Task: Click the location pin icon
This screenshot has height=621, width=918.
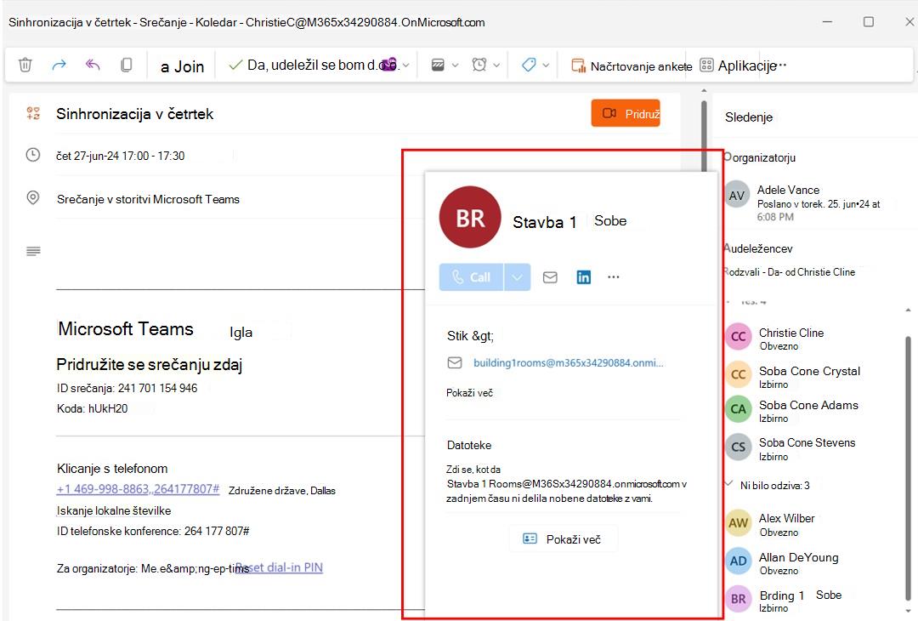Action: (x=33, y=198)
